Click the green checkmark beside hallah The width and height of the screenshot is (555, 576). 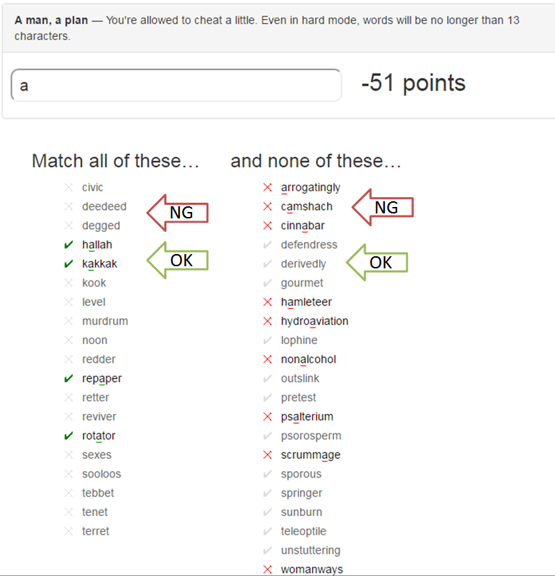pyautogui.click(x=69, y=245)
